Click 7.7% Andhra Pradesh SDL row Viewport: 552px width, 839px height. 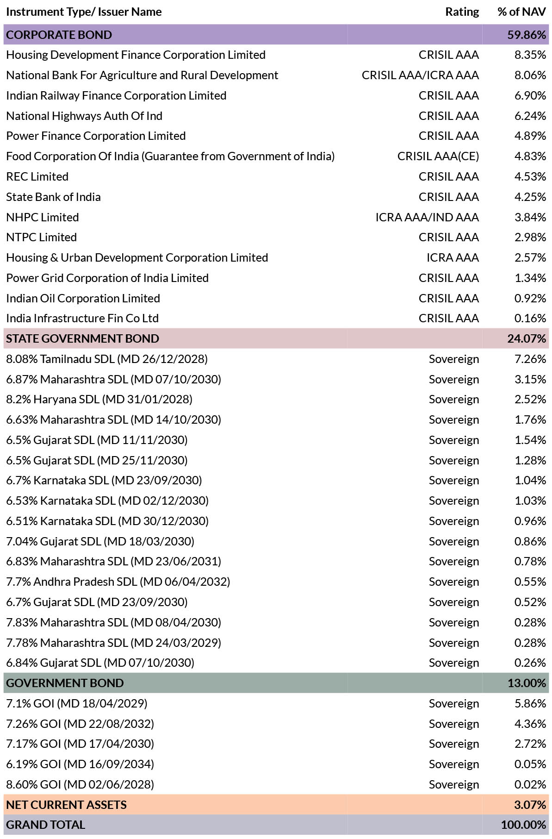[x=118, y=582]
